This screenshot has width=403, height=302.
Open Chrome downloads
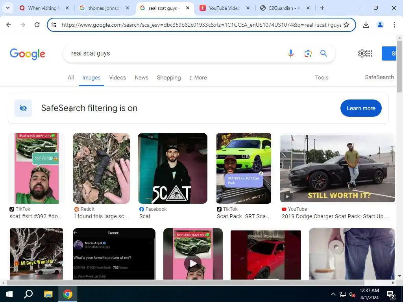point(366,25)
